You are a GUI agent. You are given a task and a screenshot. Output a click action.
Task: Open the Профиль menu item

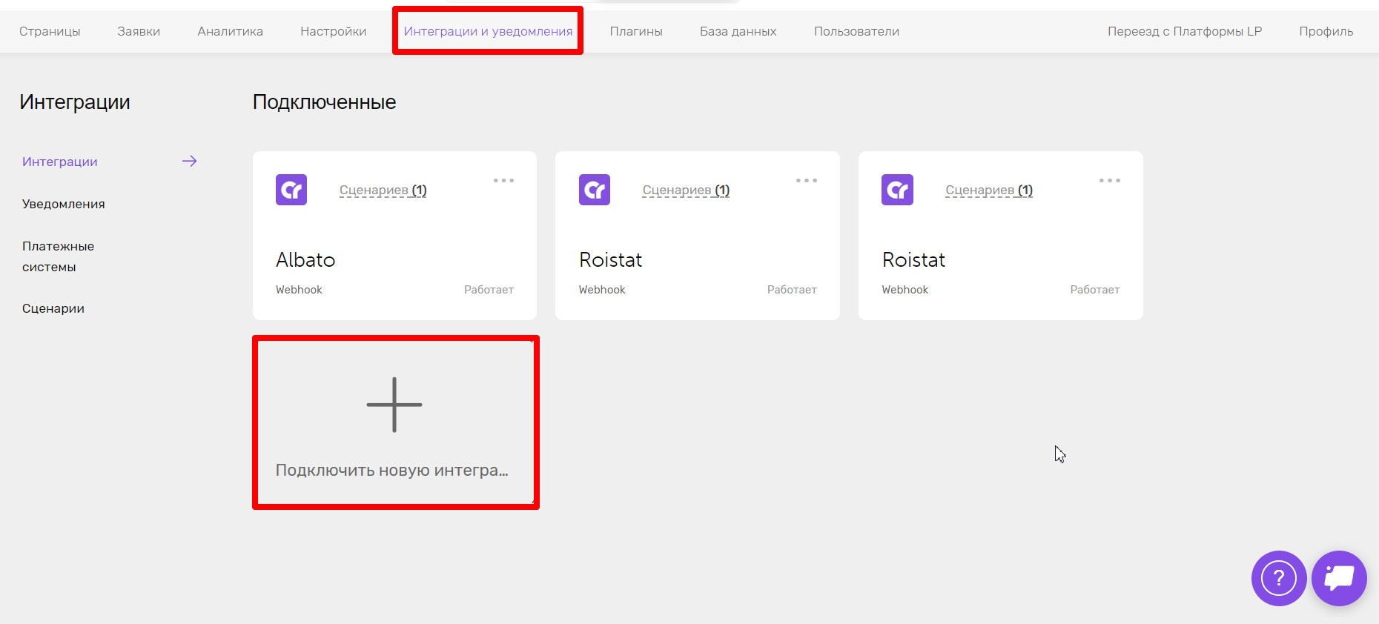1326,31
